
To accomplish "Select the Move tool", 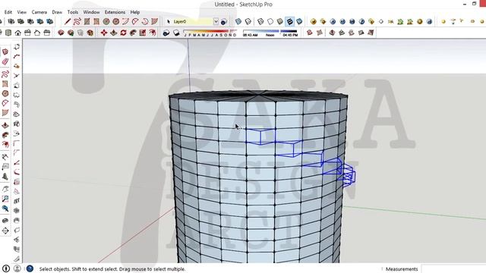I will tap(104, 33).
